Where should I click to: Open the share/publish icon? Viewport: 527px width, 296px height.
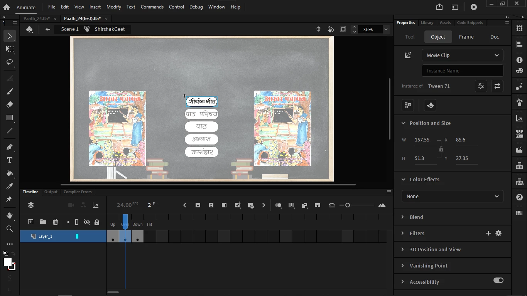pyautogui.click(x=439, y=7)
